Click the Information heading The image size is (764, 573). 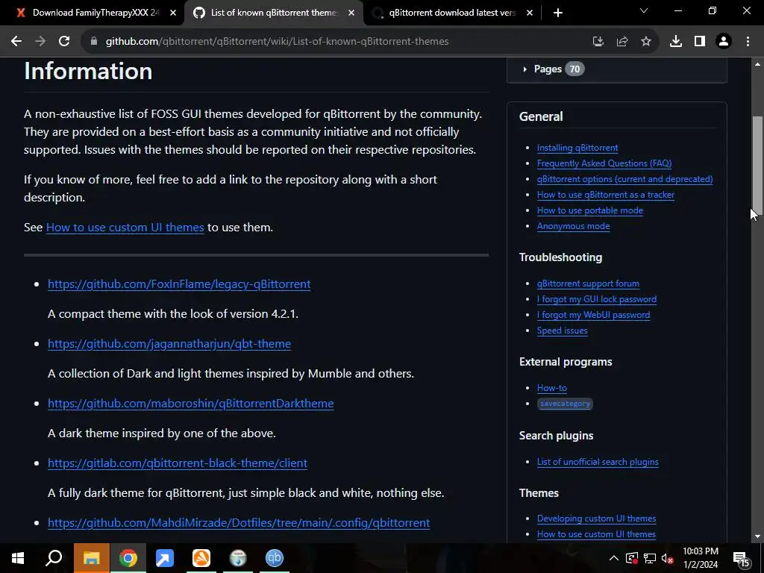[88, 71]
